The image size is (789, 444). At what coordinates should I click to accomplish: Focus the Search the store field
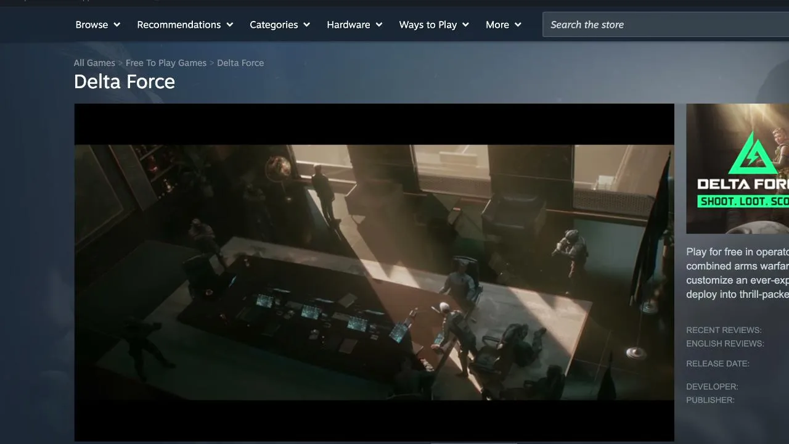666,25
